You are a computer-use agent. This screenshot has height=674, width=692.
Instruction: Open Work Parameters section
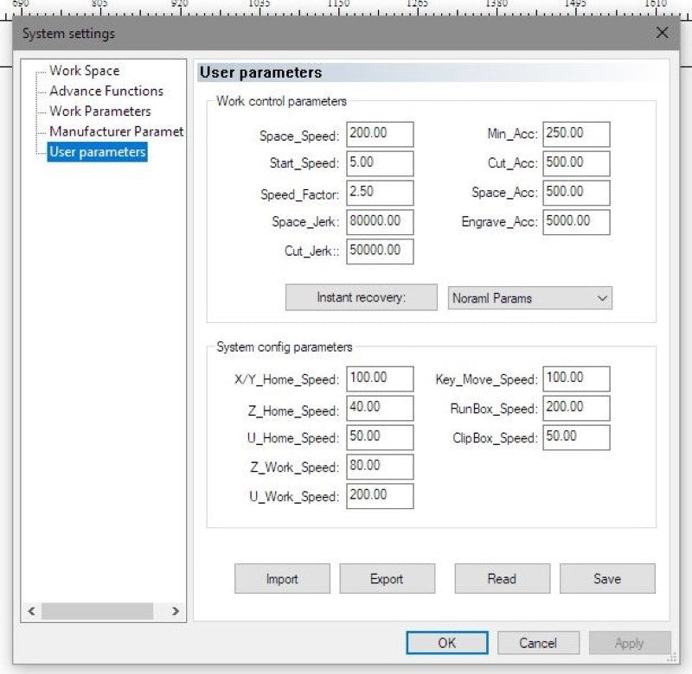(99, 111)
